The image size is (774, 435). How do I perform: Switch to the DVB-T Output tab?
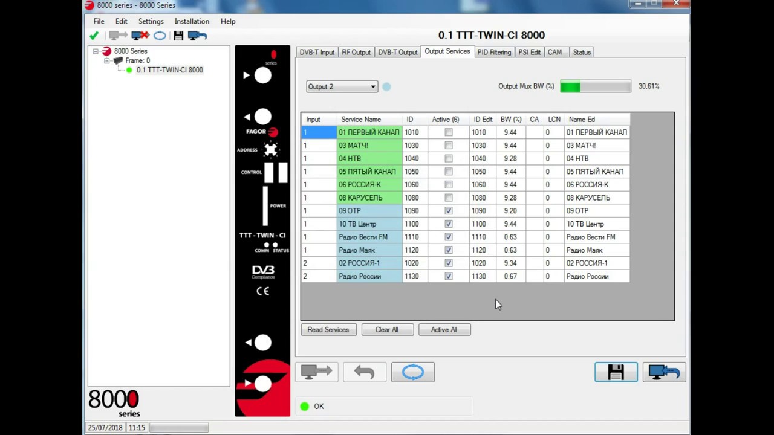pyautogui.click(x=398, y=53)
